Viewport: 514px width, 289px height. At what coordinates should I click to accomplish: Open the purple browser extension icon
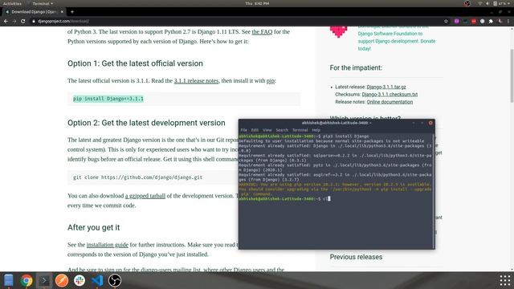pyautogui.click(x=456, y=21)
